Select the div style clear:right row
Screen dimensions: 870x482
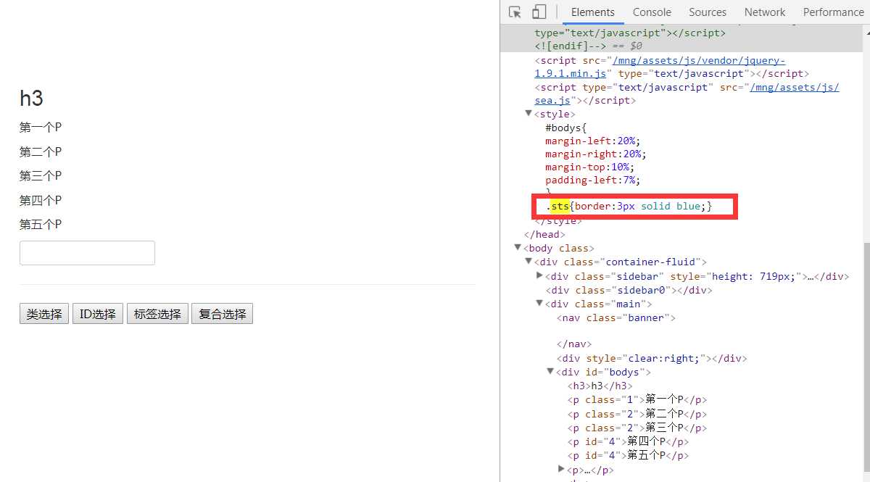pos(652,358)
